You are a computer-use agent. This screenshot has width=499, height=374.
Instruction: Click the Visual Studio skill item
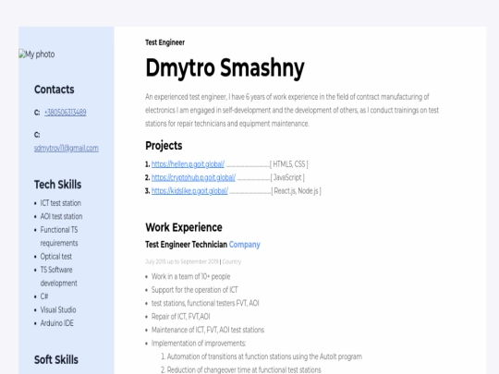58,309
